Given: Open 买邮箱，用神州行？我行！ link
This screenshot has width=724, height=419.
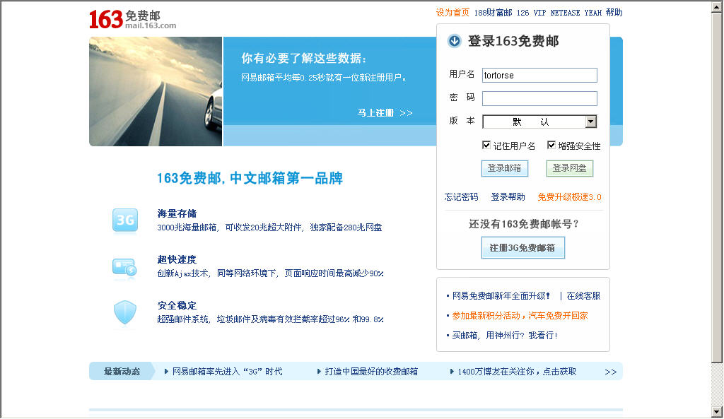Looking at the screenshot, I should pos(505,336).
